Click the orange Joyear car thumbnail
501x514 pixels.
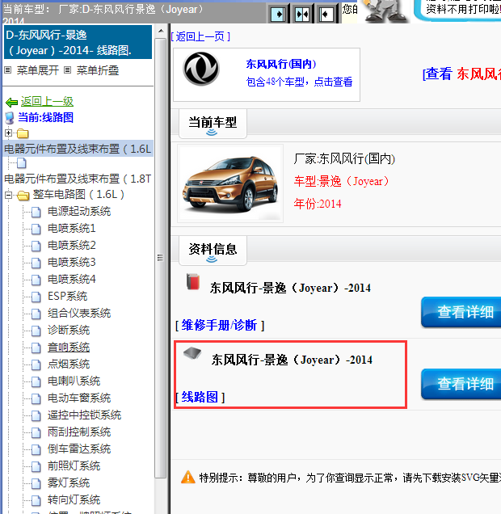pos(230,184)
